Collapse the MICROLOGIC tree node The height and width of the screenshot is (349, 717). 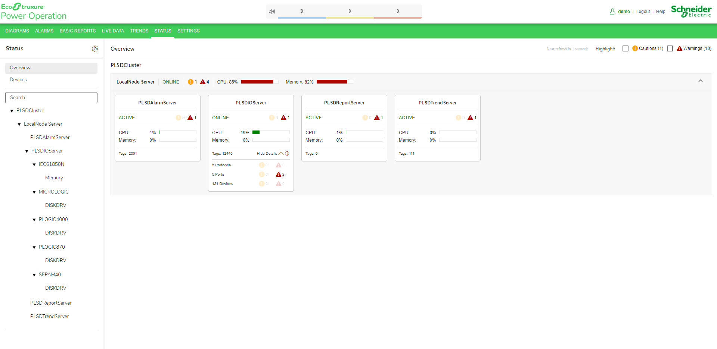pyautogui.click(x=34, y=192)
